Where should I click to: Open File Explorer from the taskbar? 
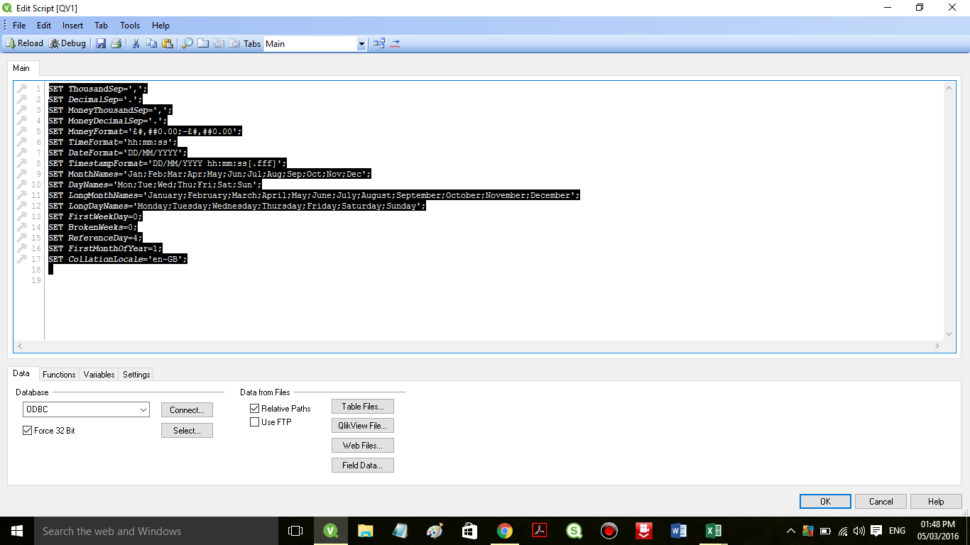365,531
